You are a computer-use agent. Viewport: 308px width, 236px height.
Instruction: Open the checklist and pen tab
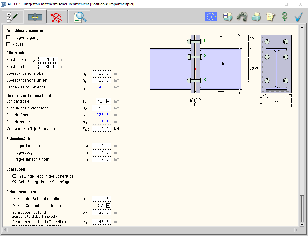click(x=12, y=17)
